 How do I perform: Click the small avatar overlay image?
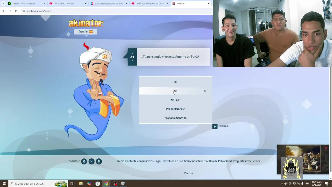(x=292, y=168)
